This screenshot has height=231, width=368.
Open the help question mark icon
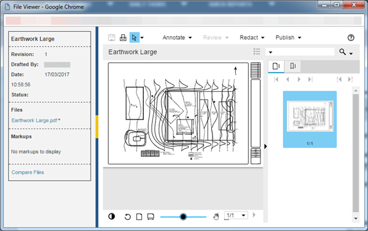coord(351,37)
